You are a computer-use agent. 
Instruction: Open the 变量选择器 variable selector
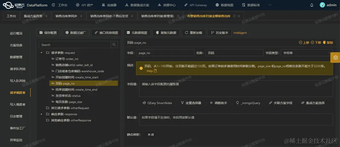[191, 103]
